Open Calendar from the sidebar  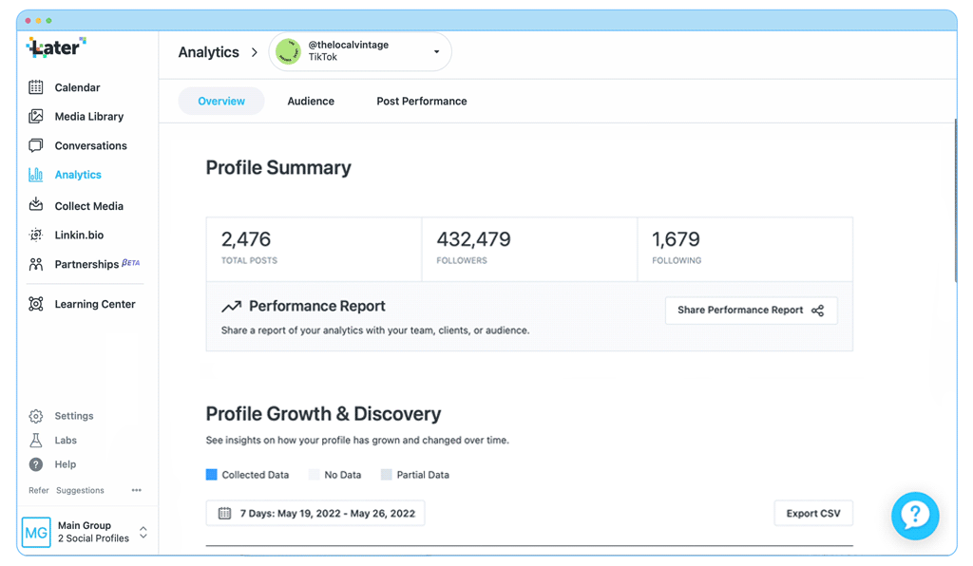[x=77, y=87]
